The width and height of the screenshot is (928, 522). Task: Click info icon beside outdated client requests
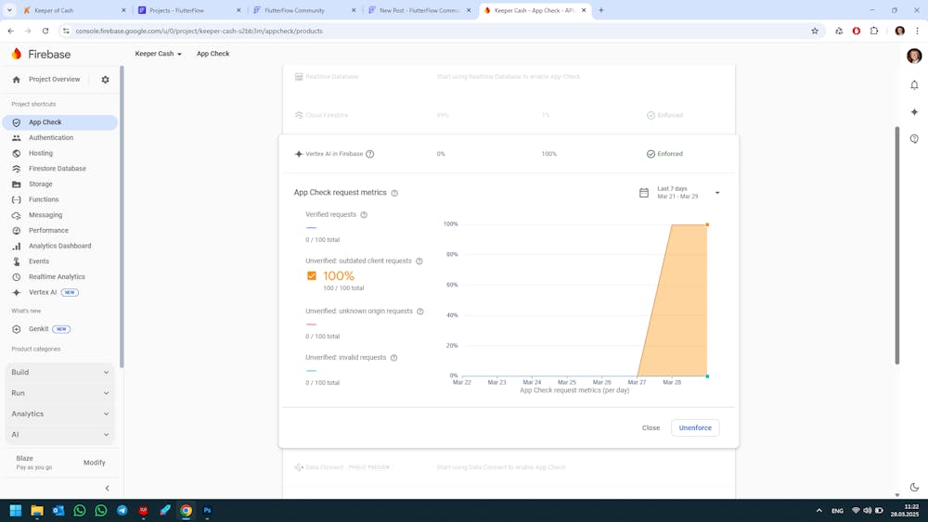(419, 261)
